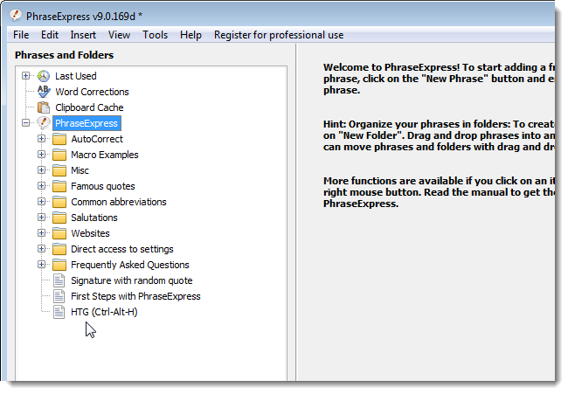
Task: Expand the Misc folder
Action: [42, 170]
